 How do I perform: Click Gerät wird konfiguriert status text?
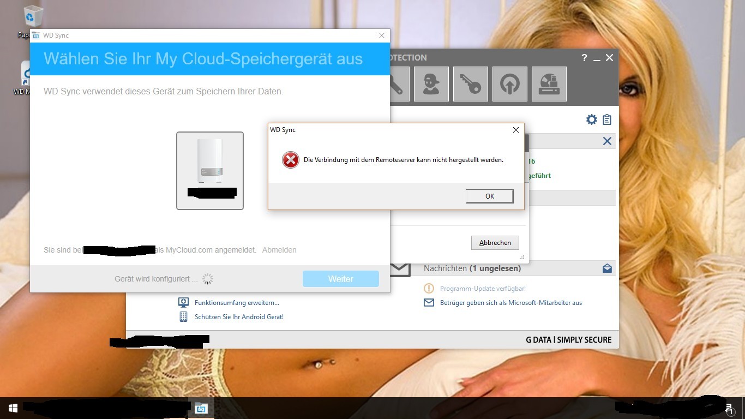click(156, 279)
